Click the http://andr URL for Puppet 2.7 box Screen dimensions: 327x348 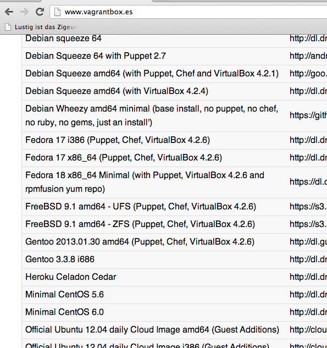pos(308,56)
